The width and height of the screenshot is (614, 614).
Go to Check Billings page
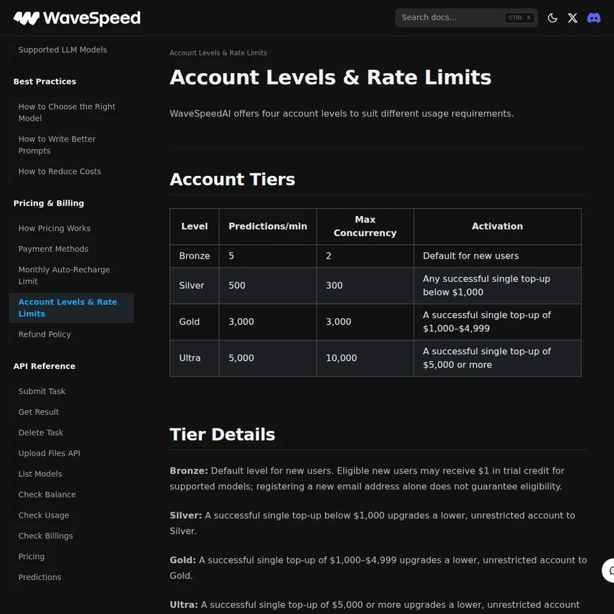pos(46,536)
